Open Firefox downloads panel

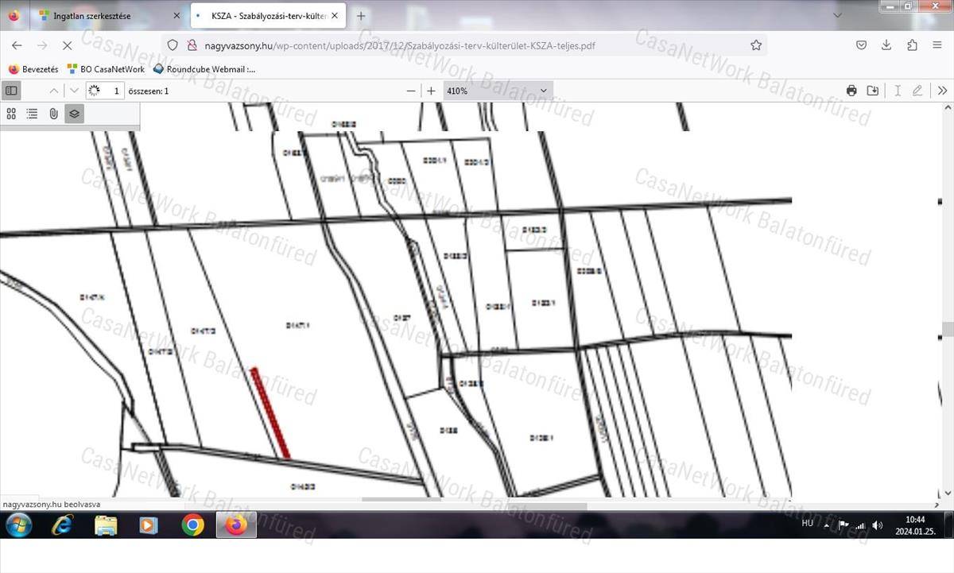pos(886,45)
